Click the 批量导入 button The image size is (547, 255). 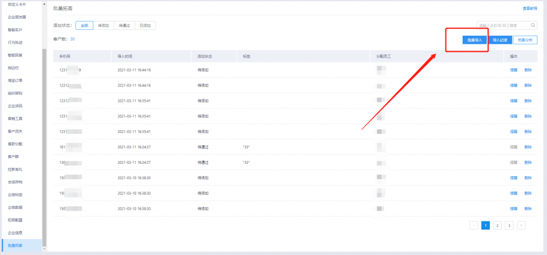pos(474,40)
